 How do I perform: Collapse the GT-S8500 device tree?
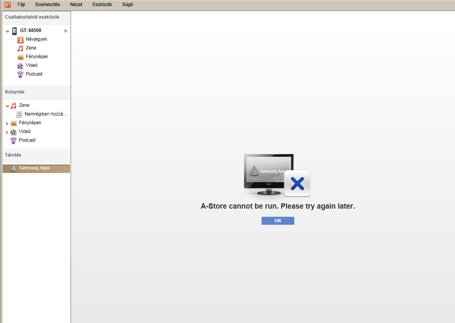8,31
